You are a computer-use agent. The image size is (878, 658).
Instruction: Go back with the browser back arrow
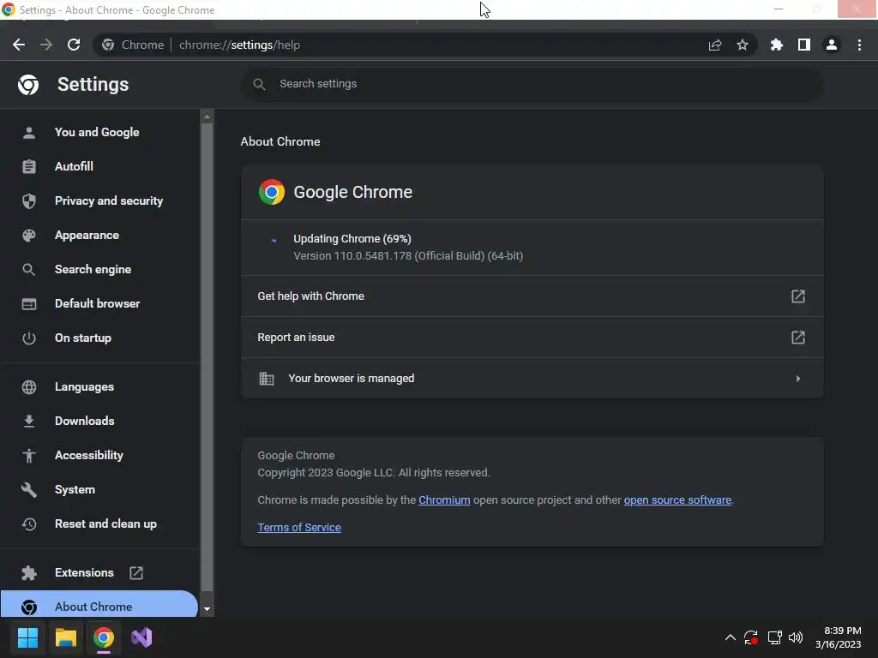pos(19,45)
